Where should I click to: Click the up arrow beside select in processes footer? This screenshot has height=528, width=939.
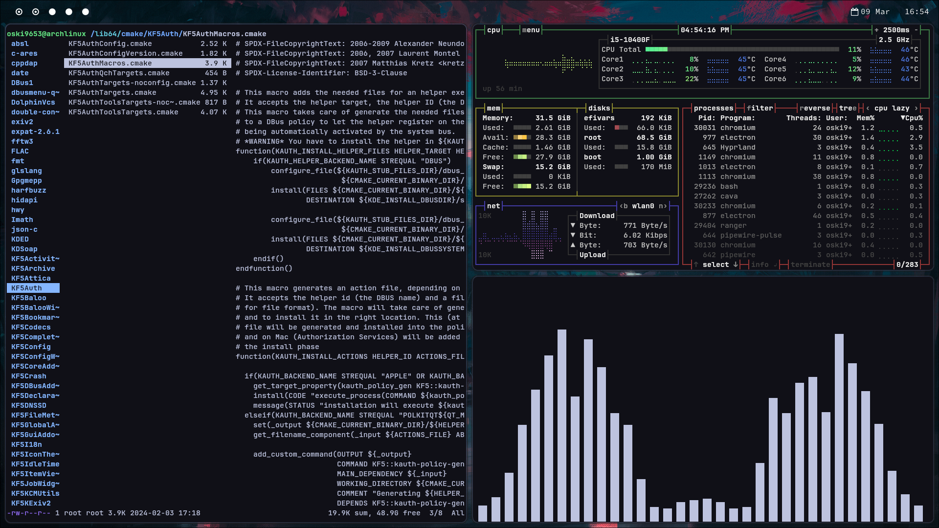coord(696,264)
